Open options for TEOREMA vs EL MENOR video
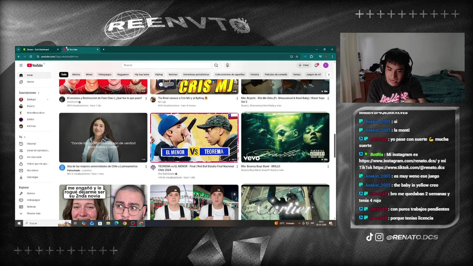The image size is (473, 266). click(x=237, y=167)
